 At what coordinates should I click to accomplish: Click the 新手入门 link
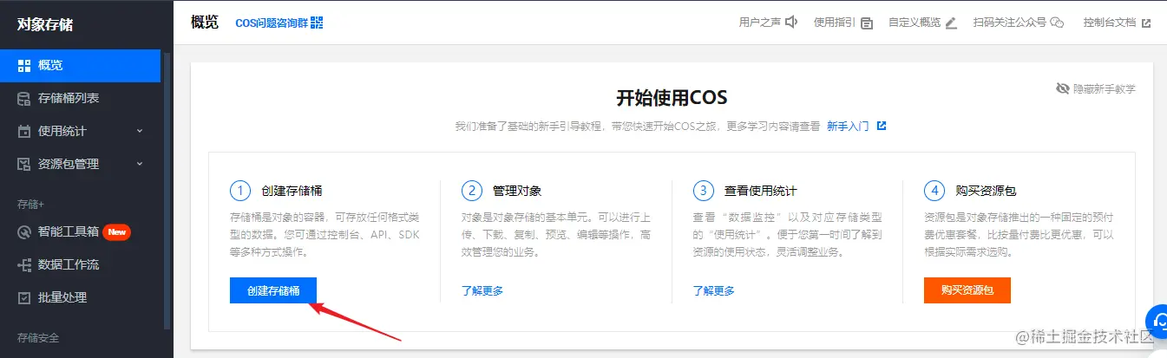(848, 126)
